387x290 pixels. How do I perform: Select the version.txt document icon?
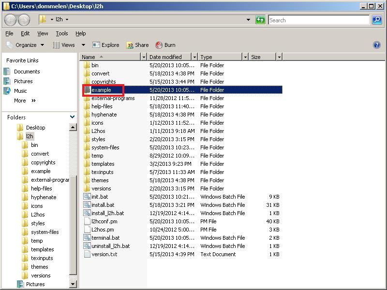[87, 254]
